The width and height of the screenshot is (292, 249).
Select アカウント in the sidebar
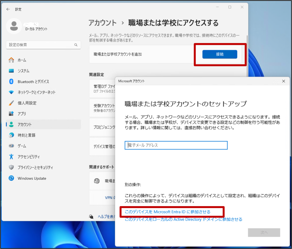pyautogui.click(x=43, y=124)
